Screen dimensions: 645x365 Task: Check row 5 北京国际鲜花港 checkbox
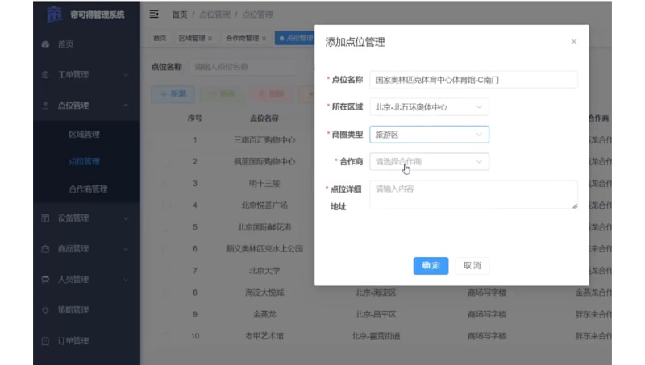click(x=166, y=227)
